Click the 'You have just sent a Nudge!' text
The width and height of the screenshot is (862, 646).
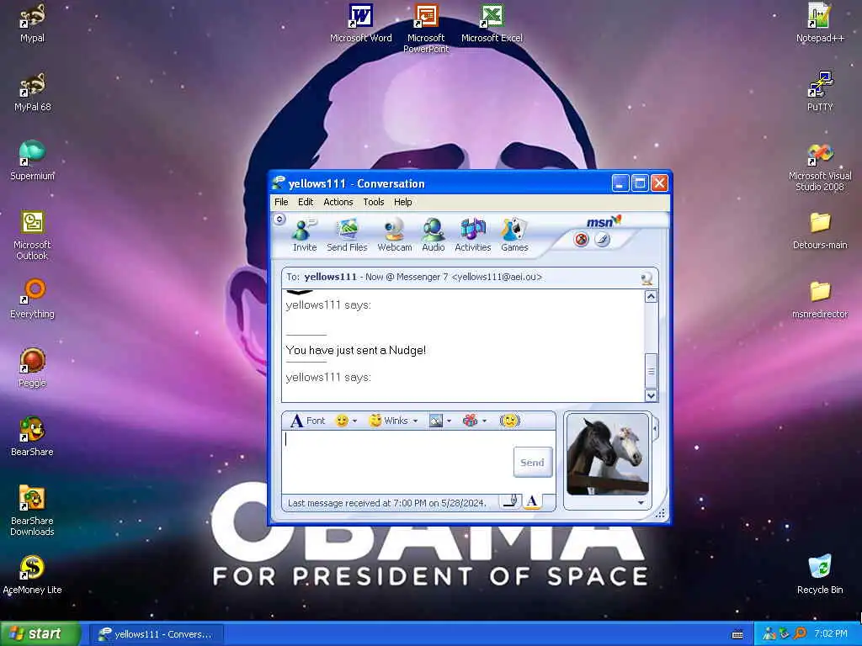(x=356, y=351)
